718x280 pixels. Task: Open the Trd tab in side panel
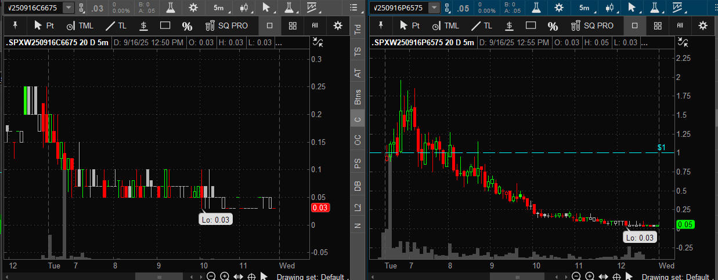358,30
